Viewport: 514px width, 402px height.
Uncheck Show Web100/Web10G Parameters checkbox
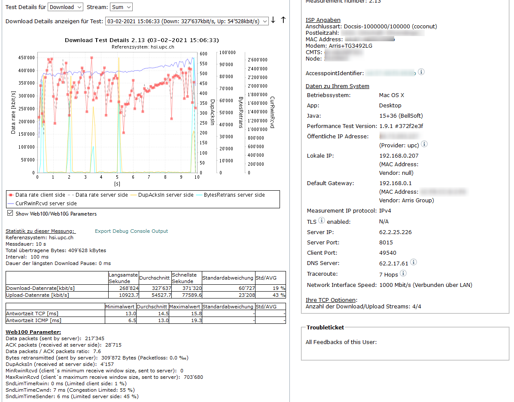coord(10,213)
